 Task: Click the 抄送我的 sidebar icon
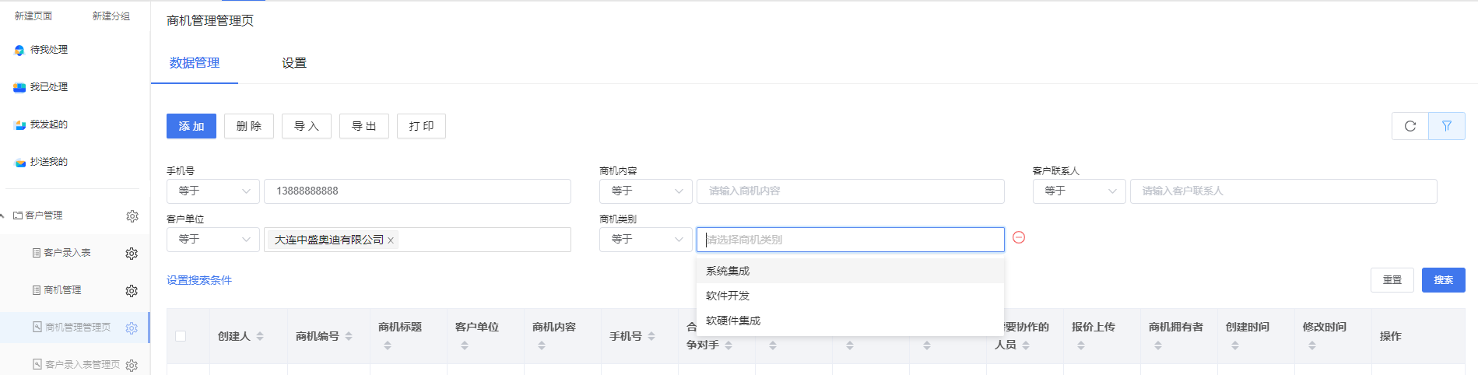click(x=19, y=162)
